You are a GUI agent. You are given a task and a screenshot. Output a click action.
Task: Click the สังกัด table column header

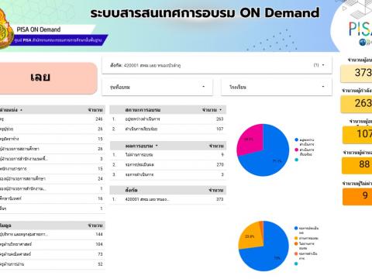pyautogui.click(x=131, y=190)
